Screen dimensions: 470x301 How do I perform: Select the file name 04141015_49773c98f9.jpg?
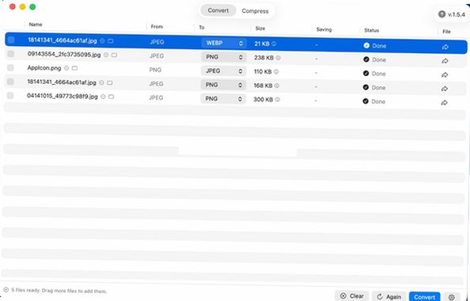coord(63,97)
